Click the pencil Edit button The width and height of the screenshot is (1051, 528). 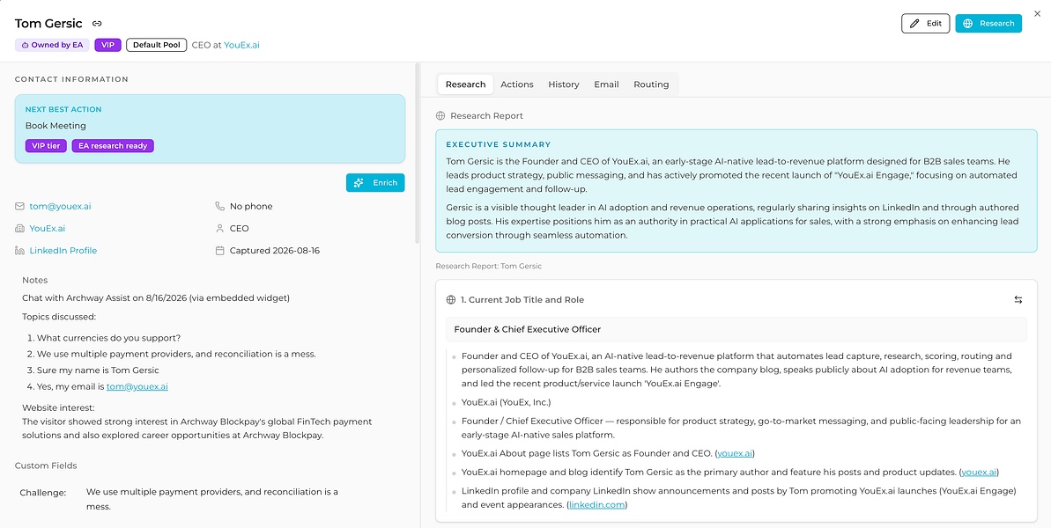tap(925, 24)
